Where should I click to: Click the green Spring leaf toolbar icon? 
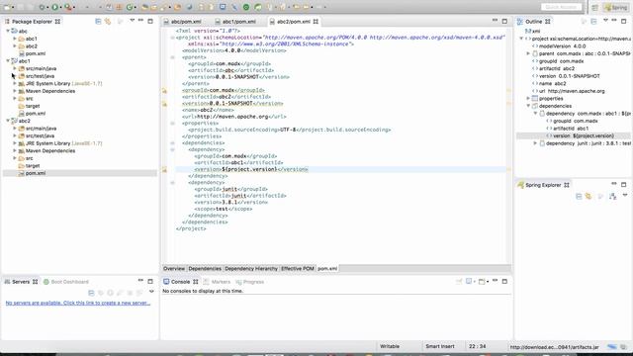point(258,7)
